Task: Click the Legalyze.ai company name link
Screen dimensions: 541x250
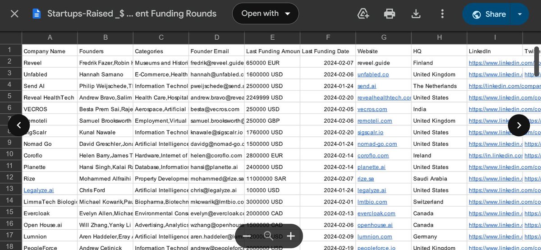Action: click(x=39, y=190)
